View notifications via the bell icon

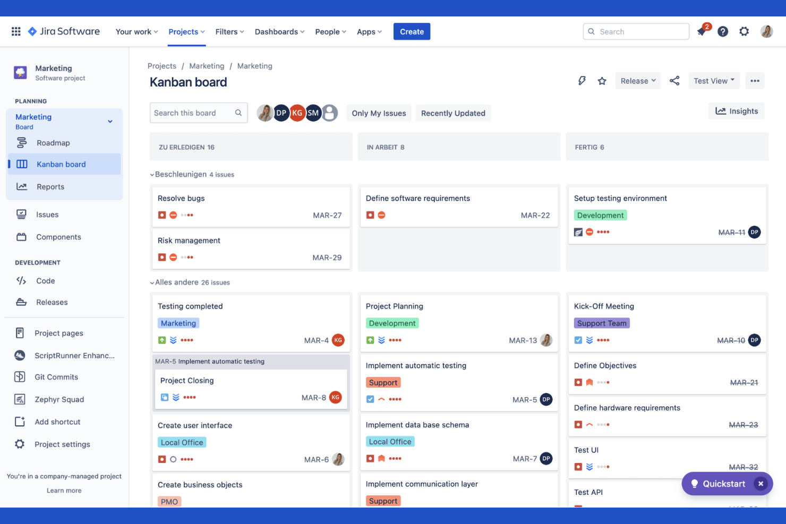click(701, 31)
